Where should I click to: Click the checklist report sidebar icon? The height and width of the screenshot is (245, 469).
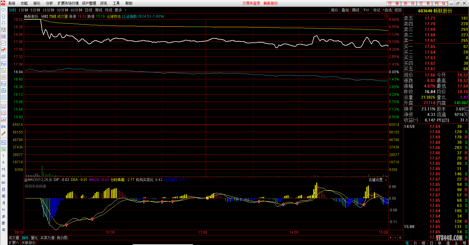[x=4, y=30]
